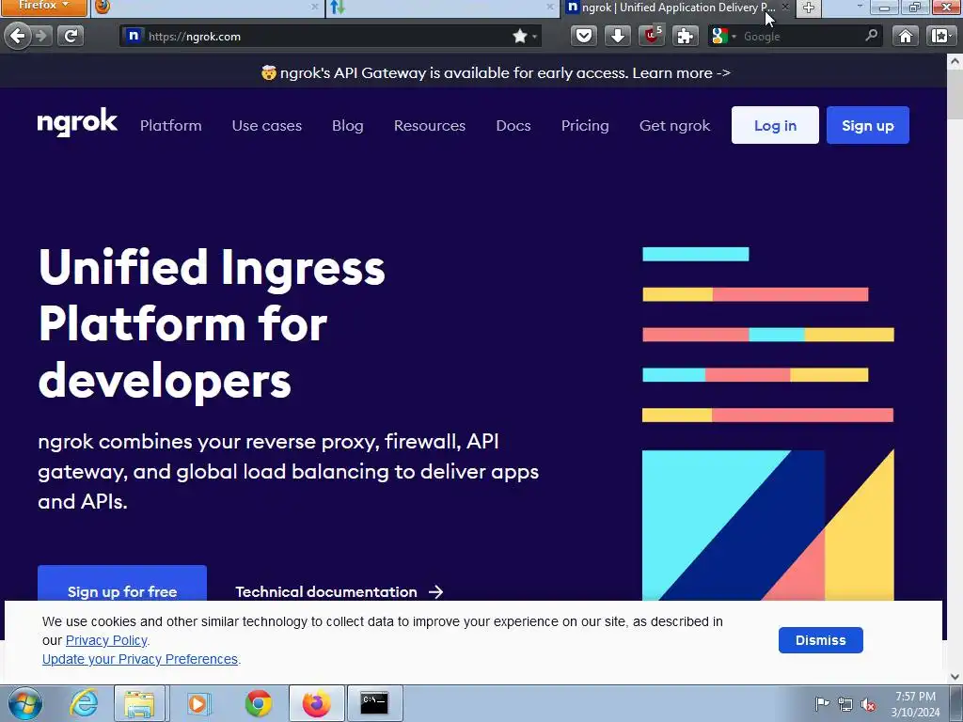Go to the home page via house icon
The width and height of the screenshot is (963, 722).
click(x=906, y=37)
